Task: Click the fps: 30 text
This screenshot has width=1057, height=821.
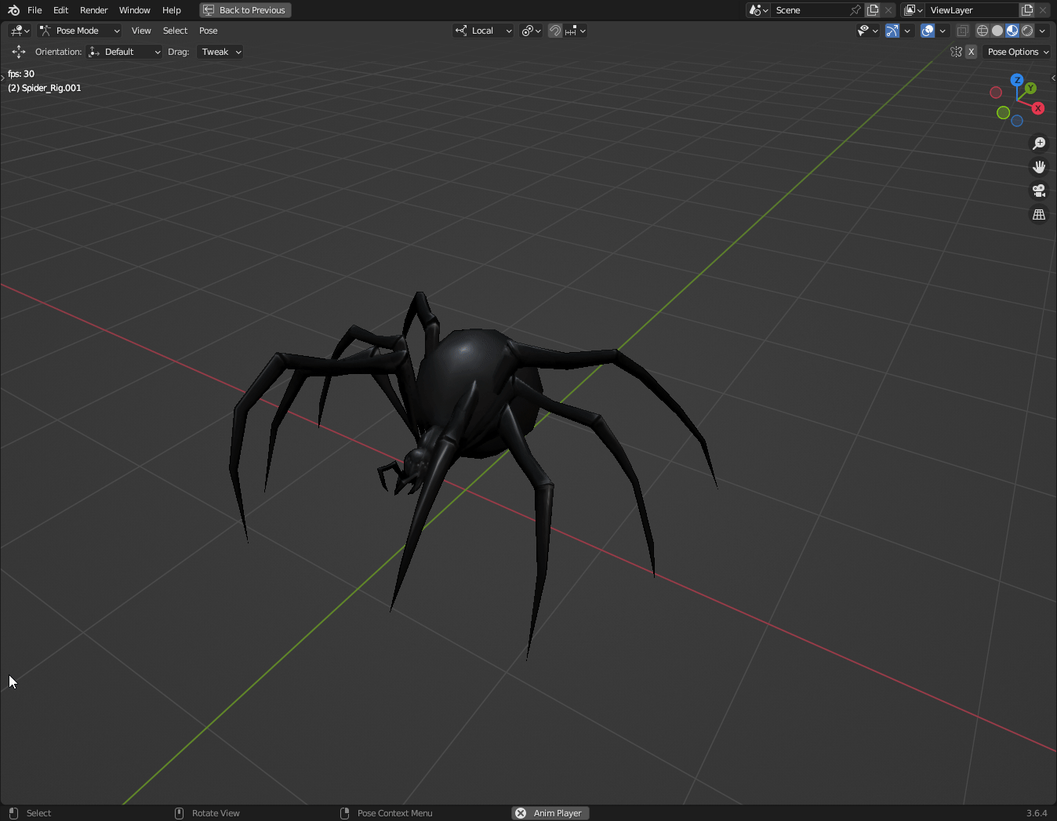Action: pyautogui.click(x=21, y=74)
